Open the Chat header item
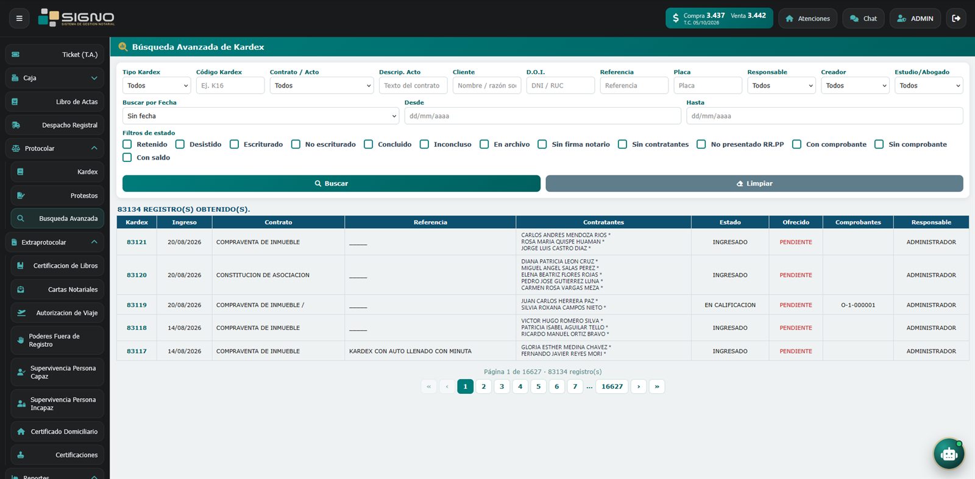Screen dimensions: 975x479 (863, 18)
